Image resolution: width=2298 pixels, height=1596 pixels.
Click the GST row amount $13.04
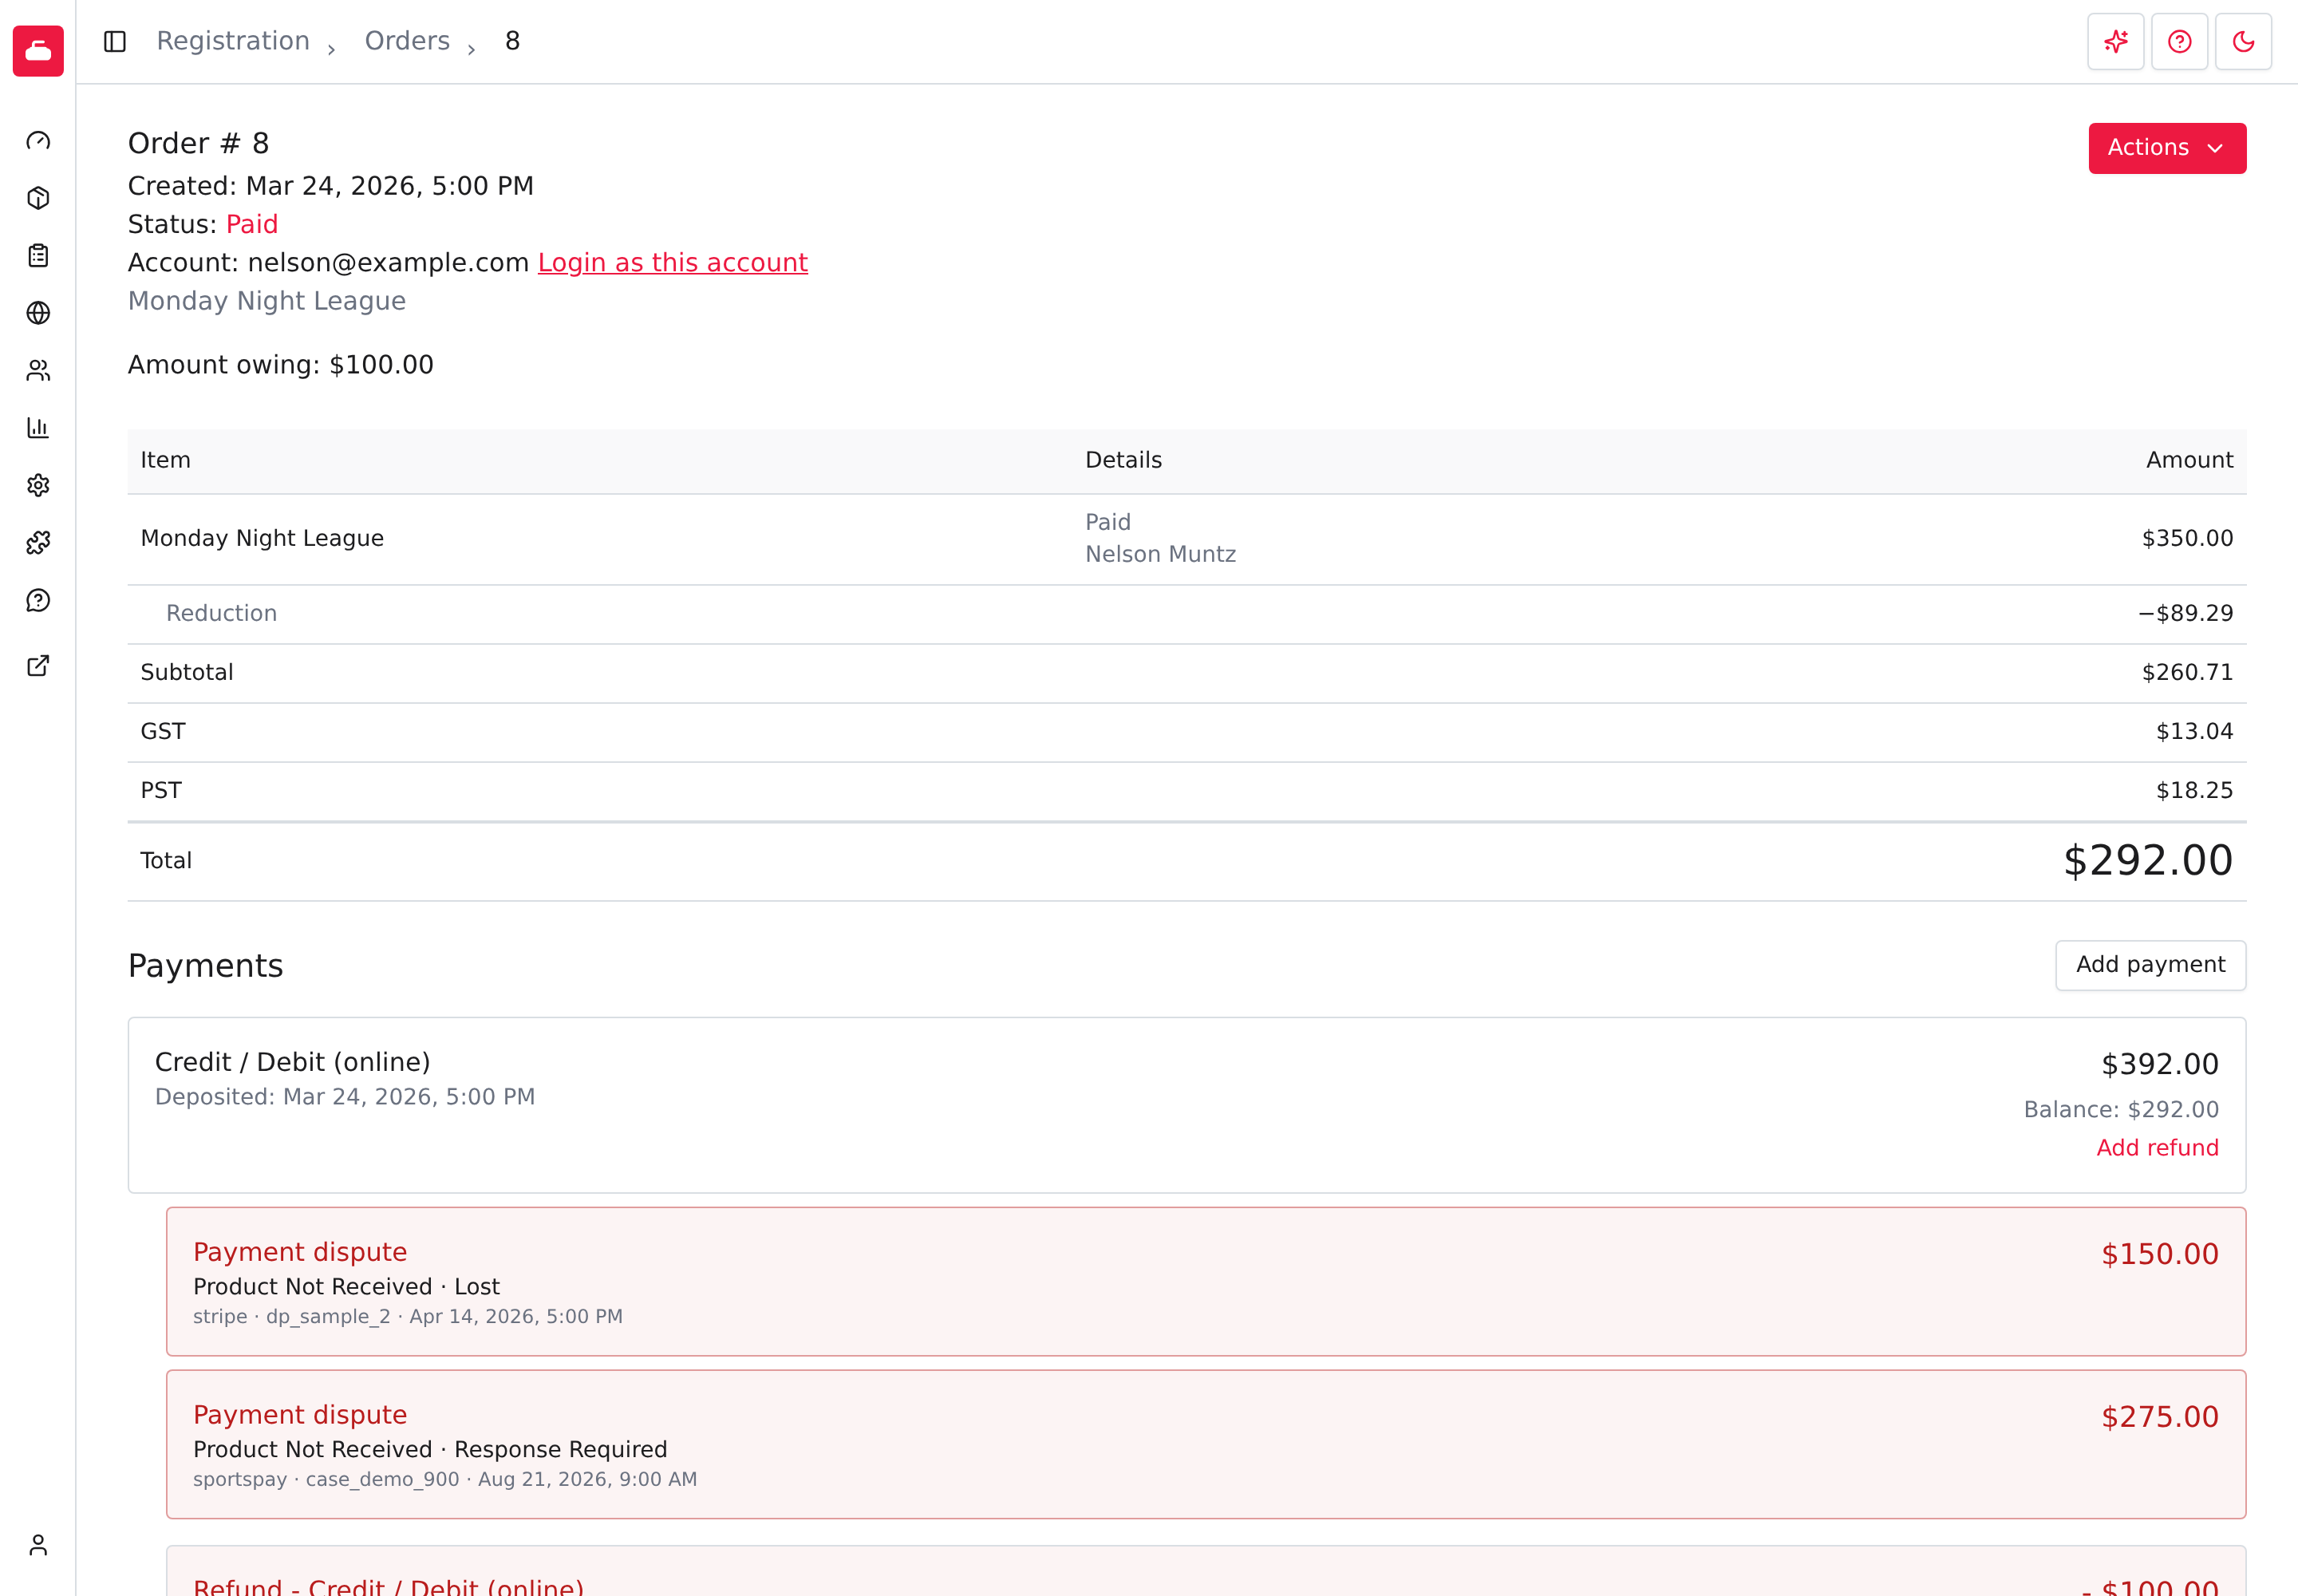pyautogui.click(x=2194, y=732)
